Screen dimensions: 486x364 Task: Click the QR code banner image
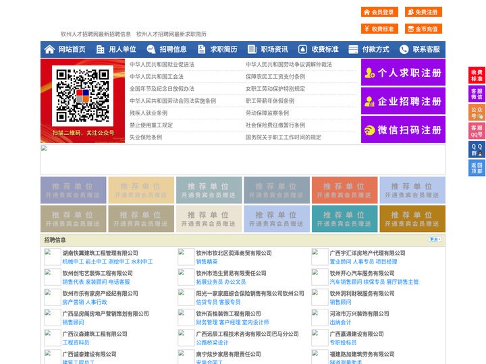[x=83, y=100]
